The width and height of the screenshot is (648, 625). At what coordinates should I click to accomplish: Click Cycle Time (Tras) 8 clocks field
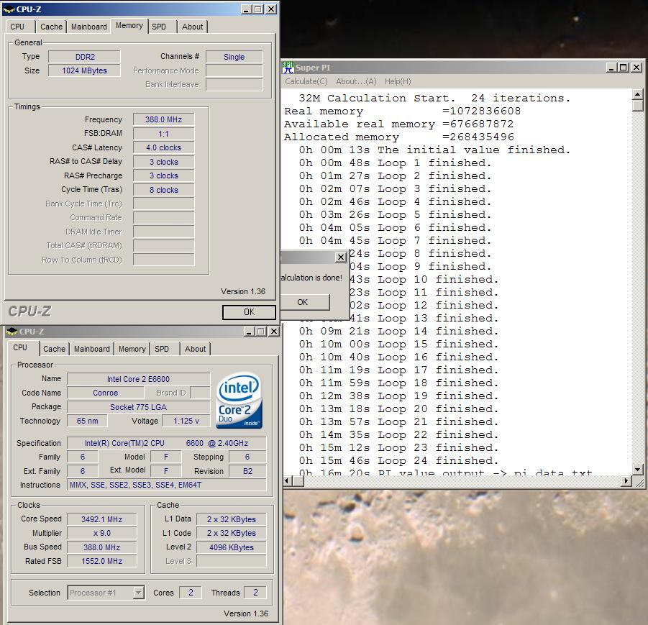point(164,190)
